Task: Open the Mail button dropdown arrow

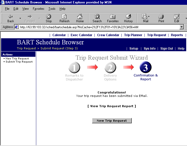Action: (x=149, y=17)
